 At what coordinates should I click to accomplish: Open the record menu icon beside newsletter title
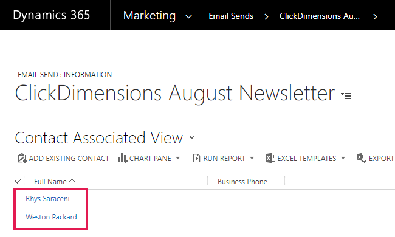[x=346, y=95]
